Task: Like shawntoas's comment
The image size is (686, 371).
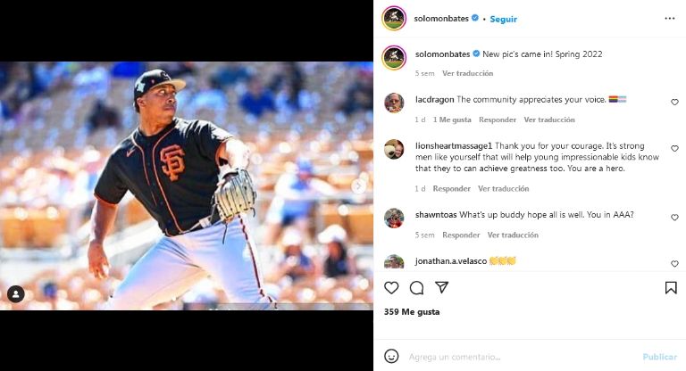Action: pyautogui.click(x=674, y=218)
